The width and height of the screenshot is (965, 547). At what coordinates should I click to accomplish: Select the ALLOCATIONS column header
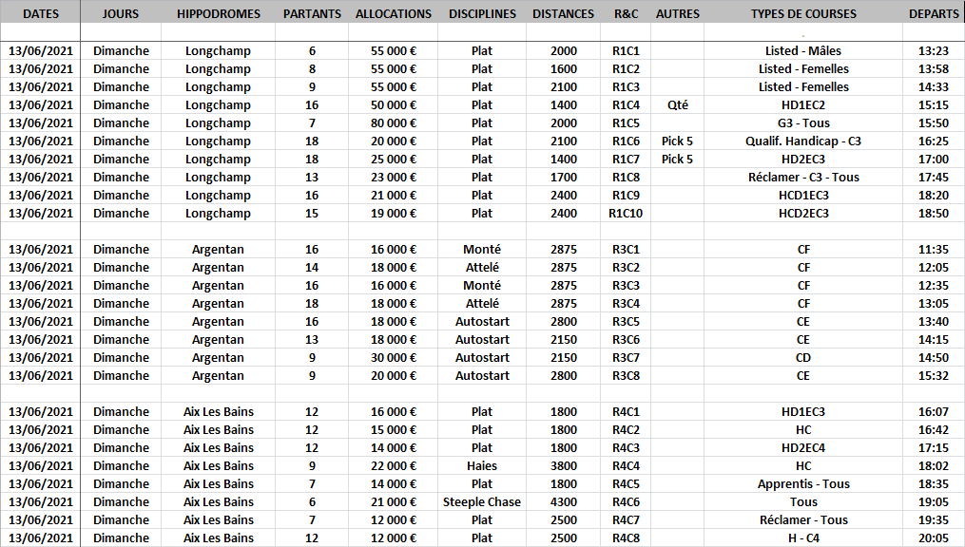394,13
